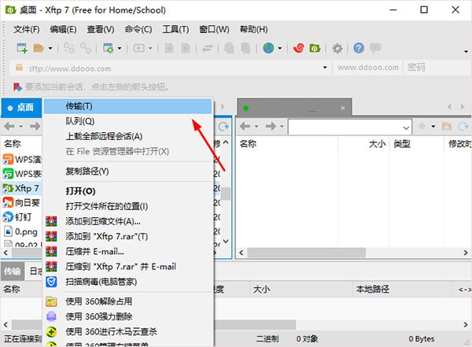
Task: Expand the globe encoding dropdown arrow
Action: pyautogui.click(x=280, y=48)
